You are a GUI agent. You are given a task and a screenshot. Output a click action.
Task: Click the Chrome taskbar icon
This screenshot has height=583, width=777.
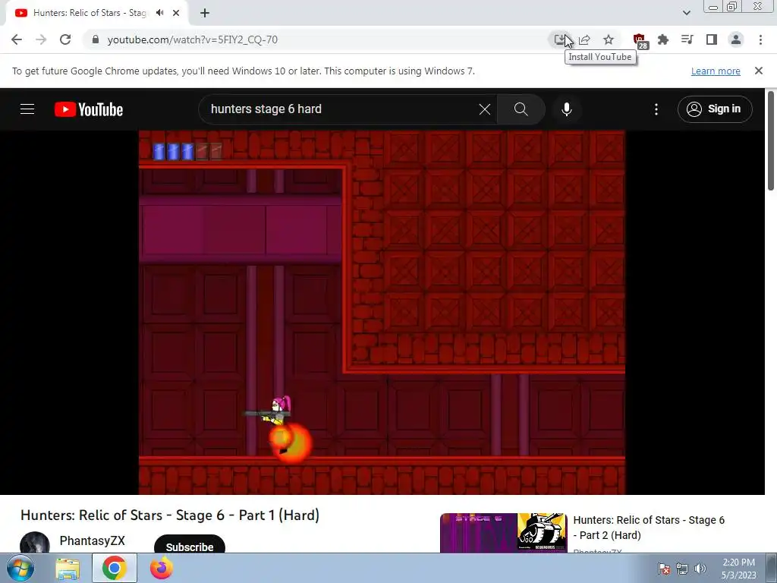click(114, 569)
